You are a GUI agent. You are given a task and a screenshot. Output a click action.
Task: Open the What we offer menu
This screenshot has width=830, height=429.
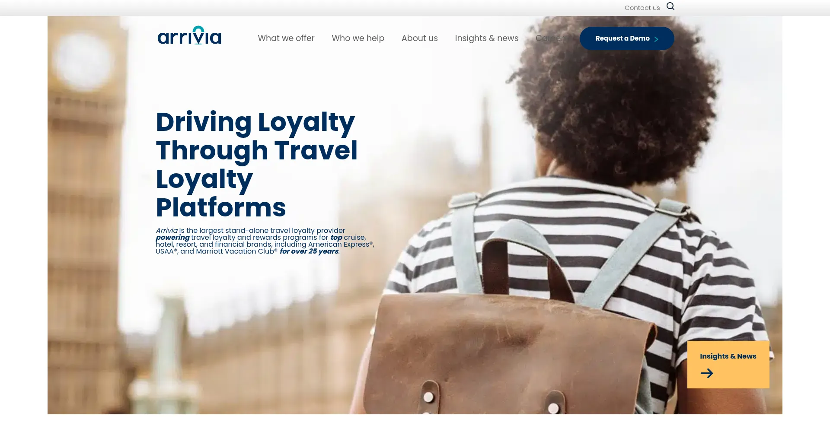pos(286,38)
